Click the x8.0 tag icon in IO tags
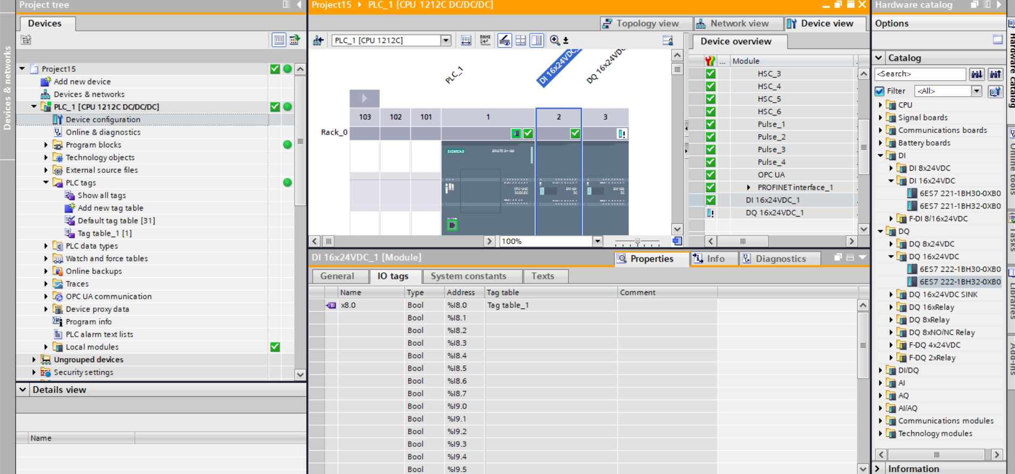This screenshot has width=1015, height=474. 331,305
